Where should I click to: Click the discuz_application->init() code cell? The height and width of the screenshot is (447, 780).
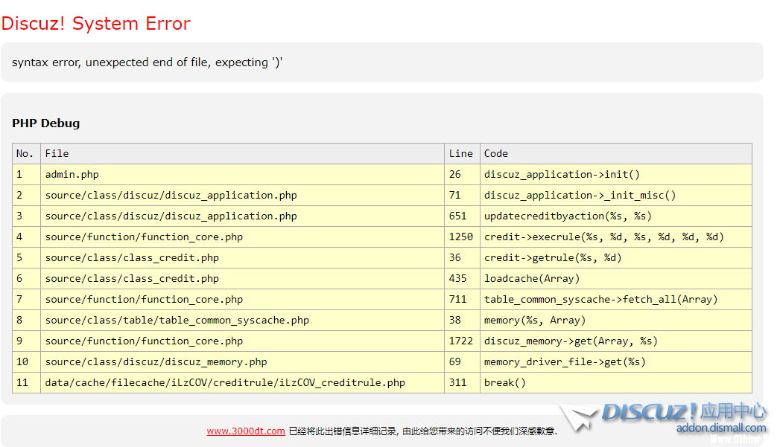(x=562, y=174)
